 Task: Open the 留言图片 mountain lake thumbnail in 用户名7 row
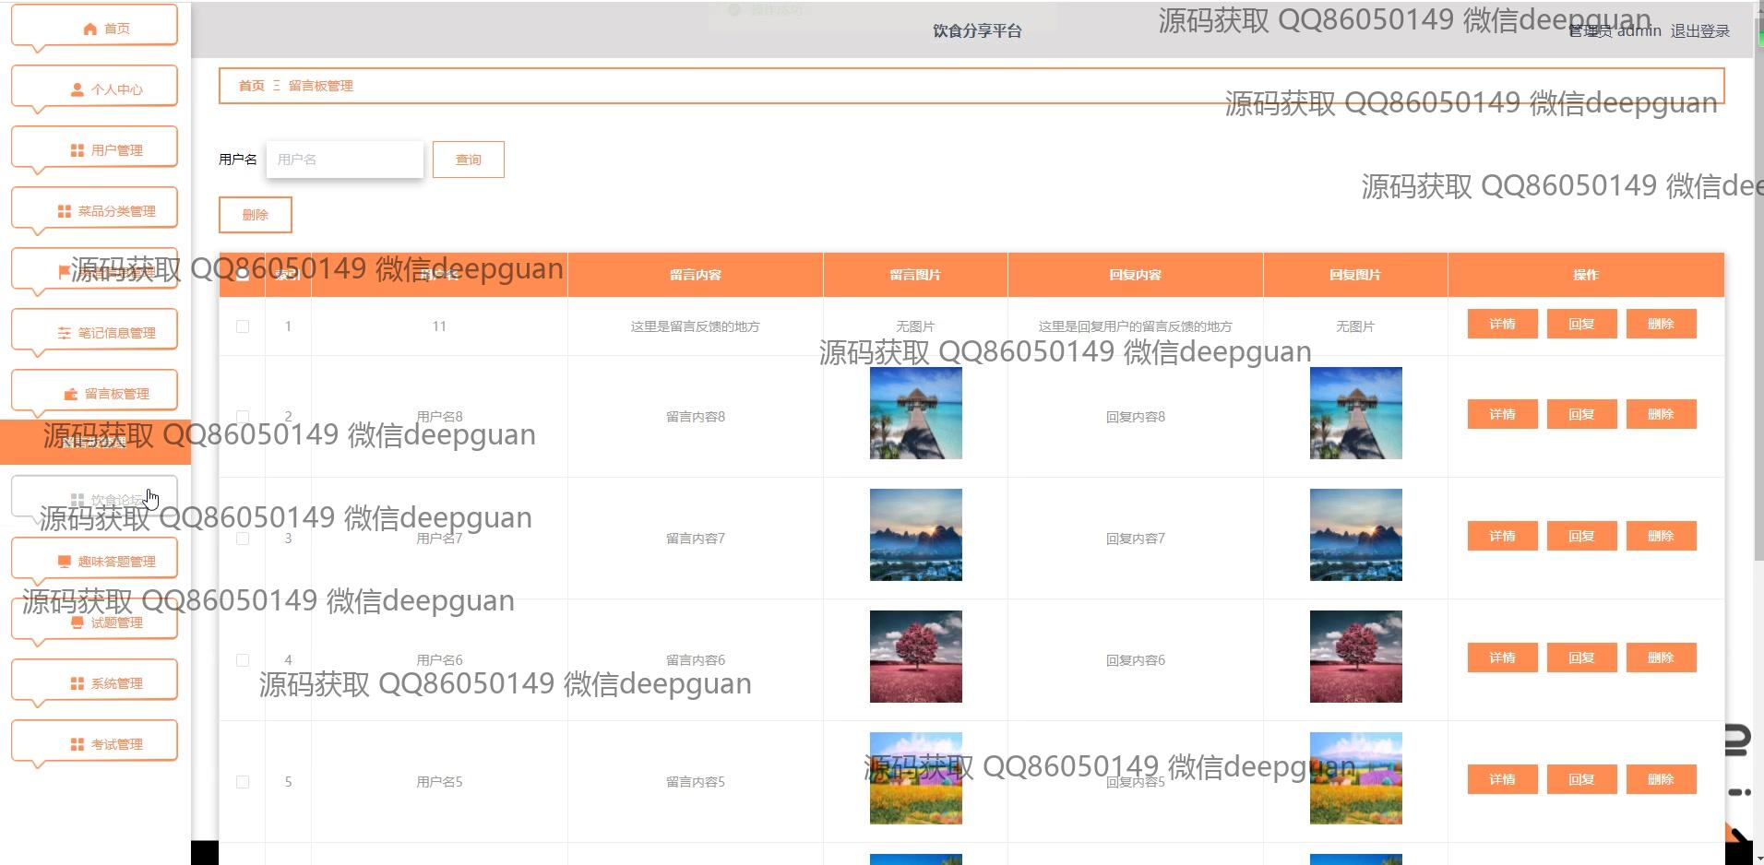[916, 535]
